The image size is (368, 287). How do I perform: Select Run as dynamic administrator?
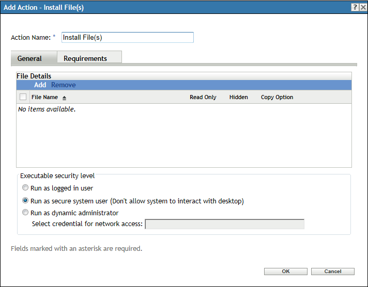pos(25,213)
